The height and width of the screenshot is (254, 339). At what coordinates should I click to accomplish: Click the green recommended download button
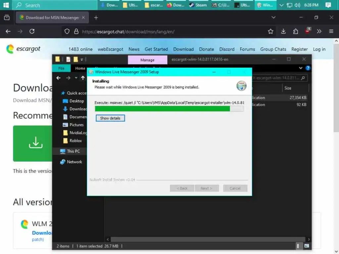click(x=32, y=144)
